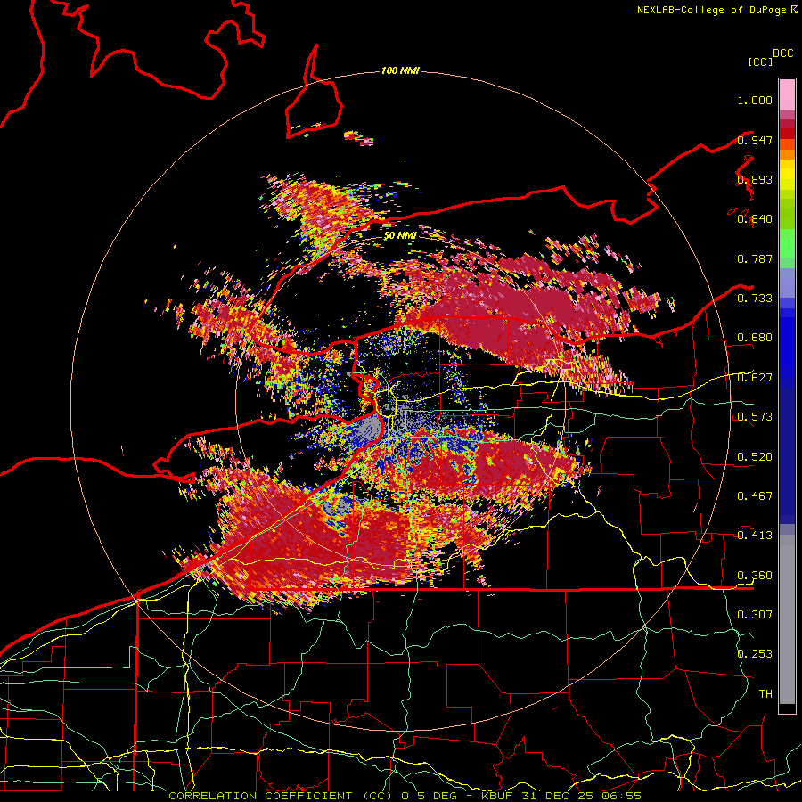
Task: Click the Correlation Coefficient KBUF caption at bottom
Action: click(x=405, y=796)
